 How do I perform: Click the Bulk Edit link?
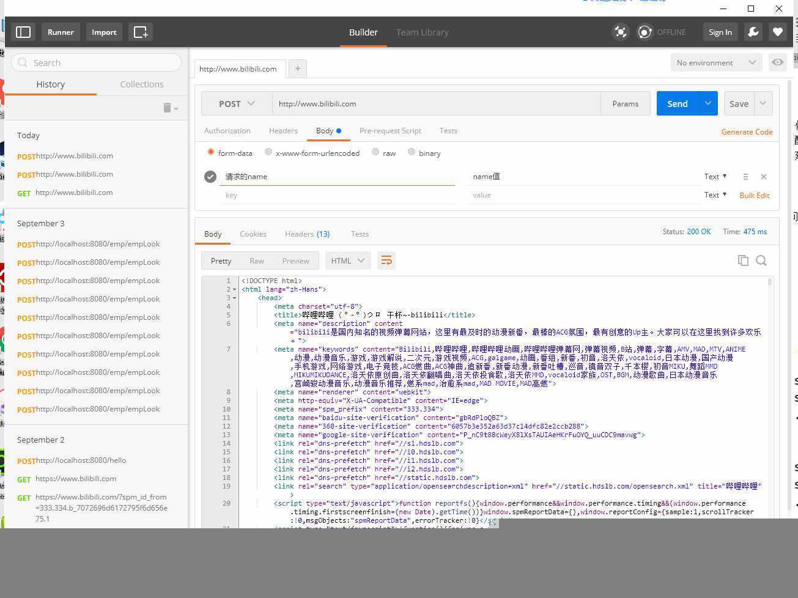(x=755, y=195)
